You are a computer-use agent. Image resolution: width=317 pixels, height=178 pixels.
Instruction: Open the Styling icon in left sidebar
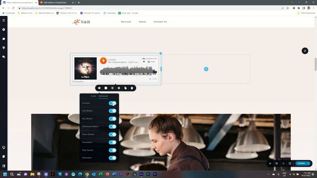3,48
